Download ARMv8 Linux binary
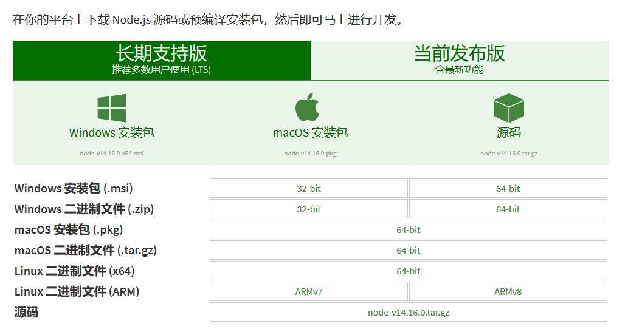Viewport: 642px width, 335px height. (508, 291)
